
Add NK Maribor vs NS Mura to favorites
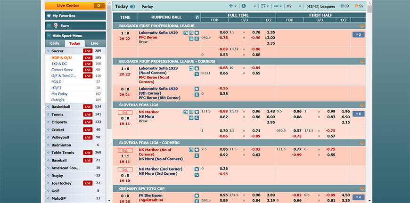point(197,112)
